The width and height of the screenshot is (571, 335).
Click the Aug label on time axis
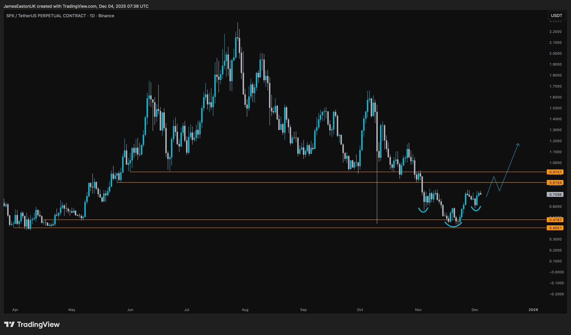click(245, 310)
